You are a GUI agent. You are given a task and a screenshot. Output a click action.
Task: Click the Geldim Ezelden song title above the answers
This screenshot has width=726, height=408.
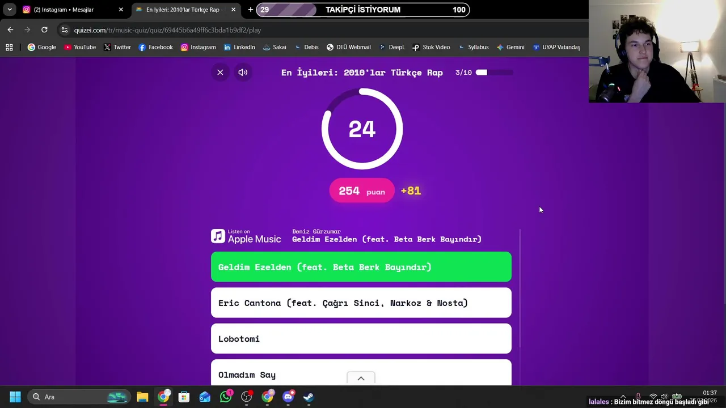(387, 239)
